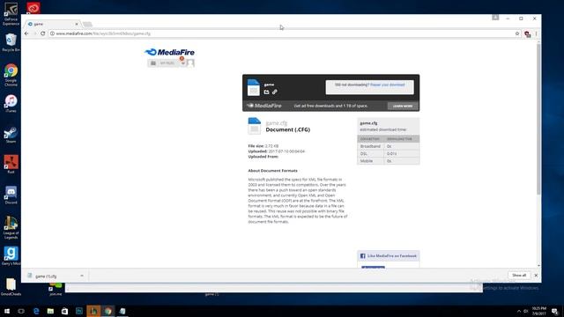Select the game browser tab
The image size is (564, 317).
pyautogui.click(x=52, y=24)
